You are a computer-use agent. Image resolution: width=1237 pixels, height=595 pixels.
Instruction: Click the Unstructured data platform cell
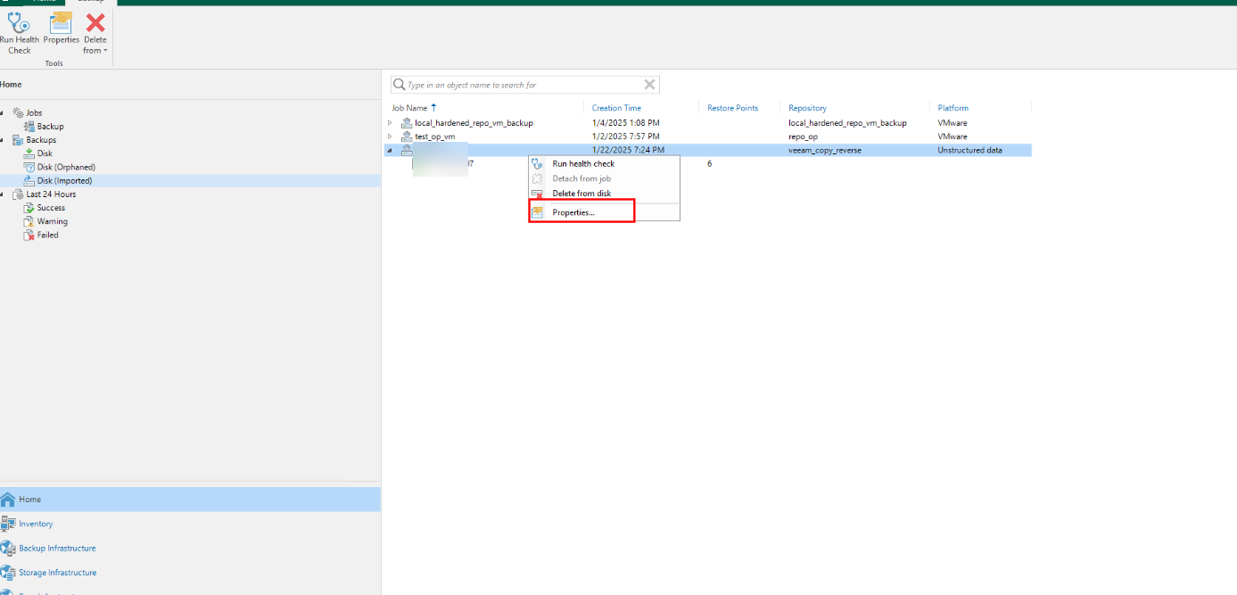pyautogui.click(x=969, y=150)
